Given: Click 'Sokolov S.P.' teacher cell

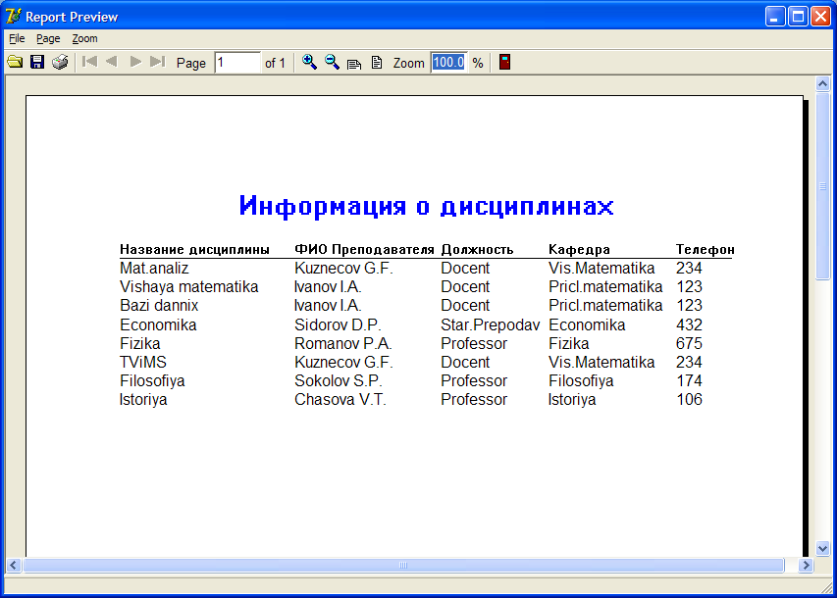Looking at the screenshot, I should point(339,381).
